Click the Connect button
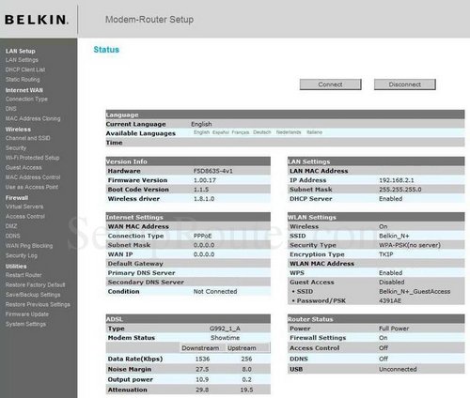Image resolution: width=470 pixels, height=398 pixels. [330, 84]
